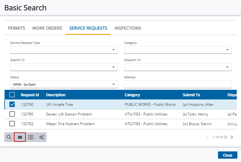Expand the Service Request Type dropdown
This screenshot has height=162, width=241.
64,50
